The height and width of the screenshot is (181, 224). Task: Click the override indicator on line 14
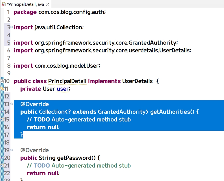pos(2,112)
